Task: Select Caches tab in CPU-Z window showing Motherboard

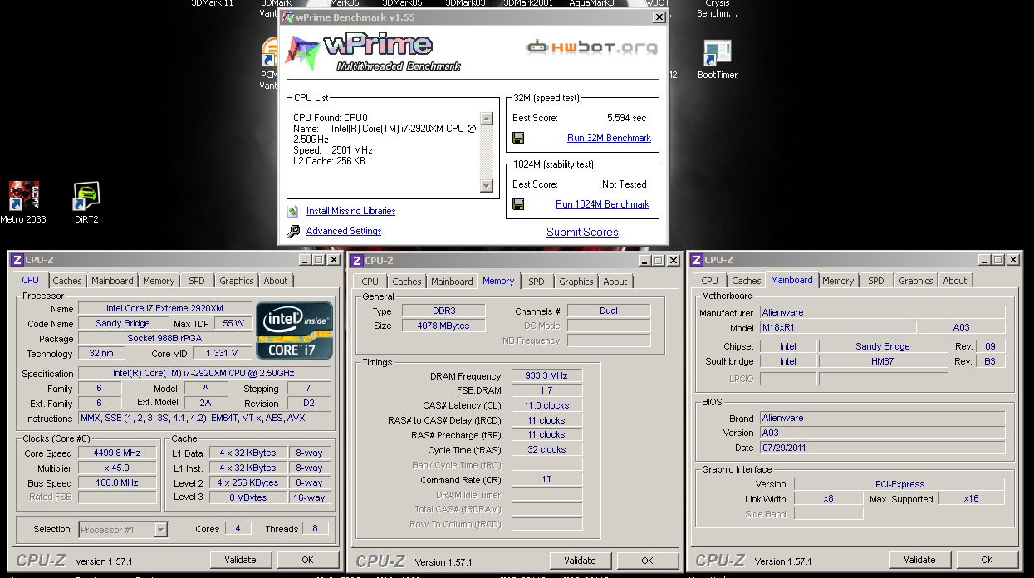Action: click(x=747, y=281)
